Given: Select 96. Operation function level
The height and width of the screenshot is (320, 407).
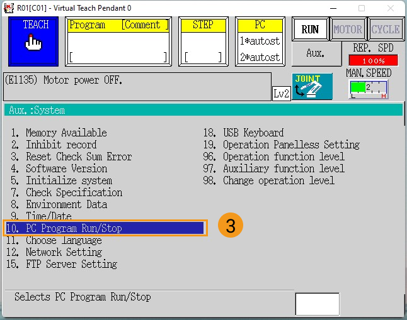Looking at the screenshot, I should tap(274, 157).
